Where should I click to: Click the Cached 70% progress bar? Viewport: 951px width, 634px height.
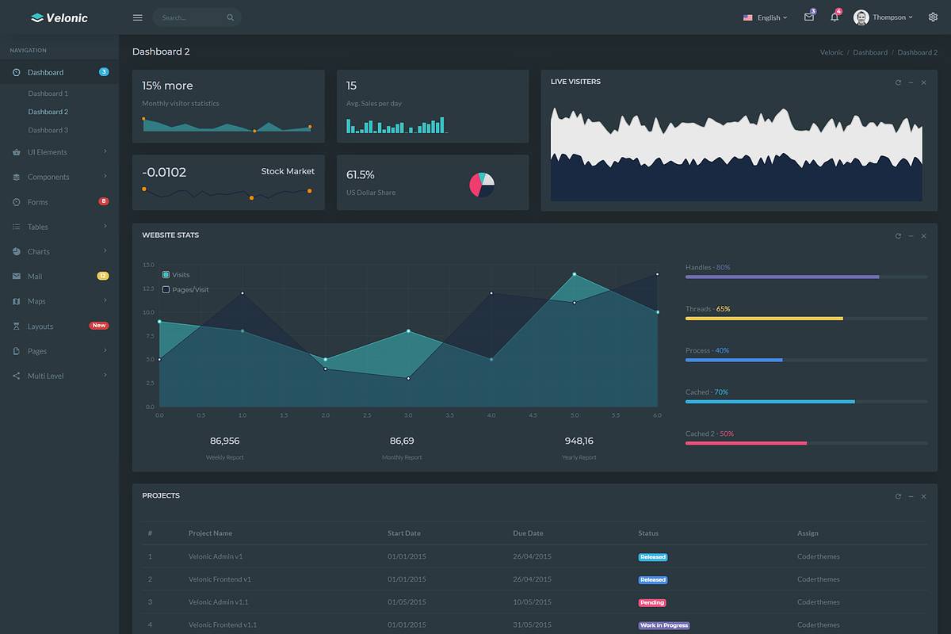click(806, 402)
